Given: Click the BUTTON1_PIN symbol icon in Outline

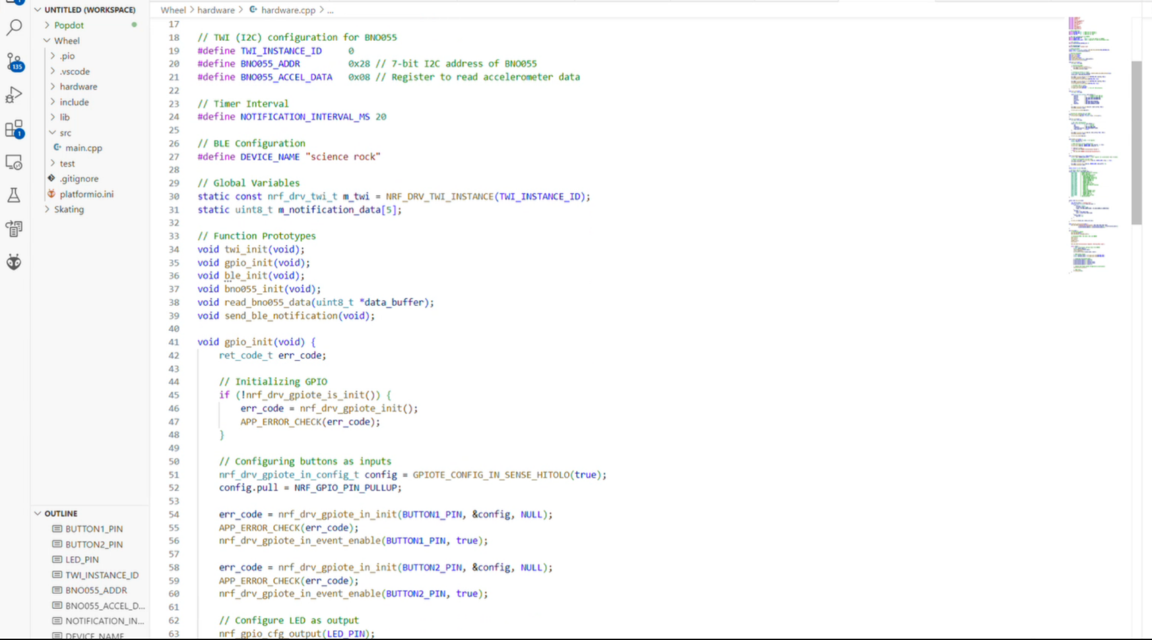Looking at the screenshot, I should 57,529.
